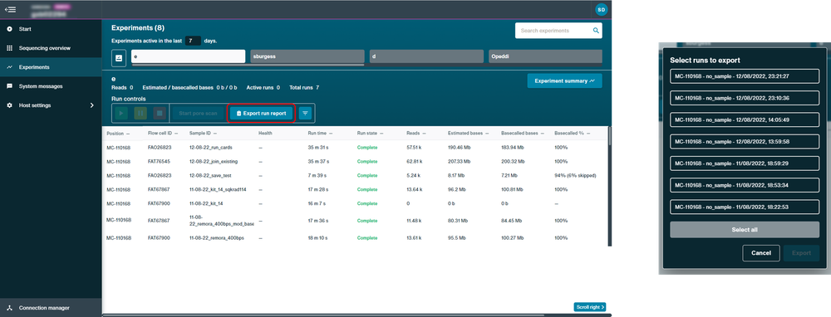The image size is (831, 317).
Task: Sort by Basecalled % column header
Action: [x=572, y=134]
